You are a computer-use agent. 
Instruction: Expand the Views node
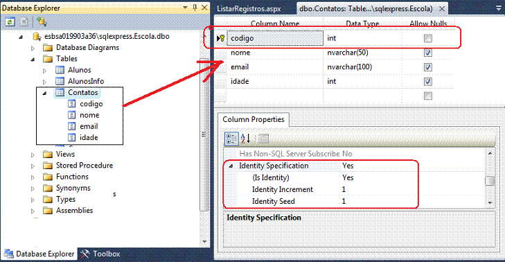click(33, 155)
